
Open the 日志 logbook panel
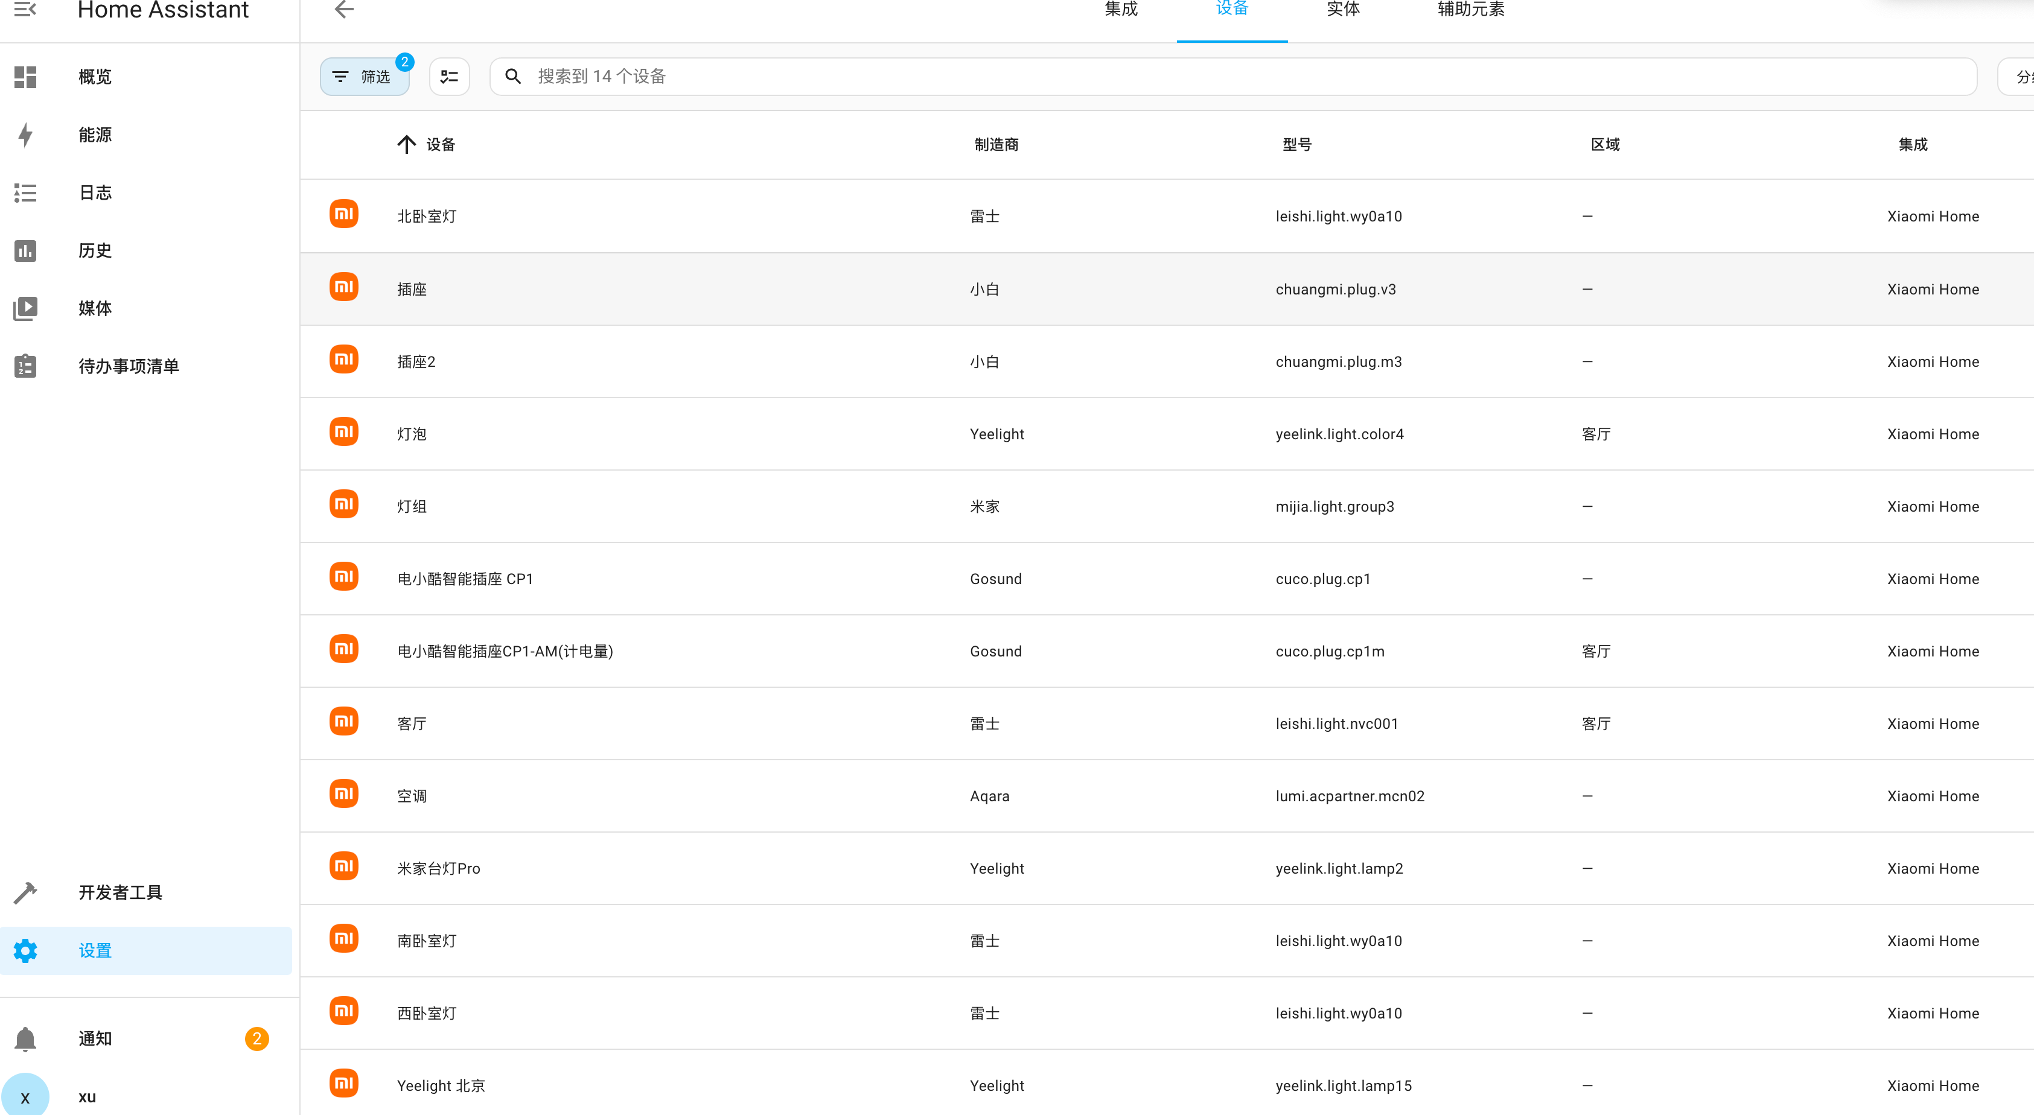pos(95,192)
